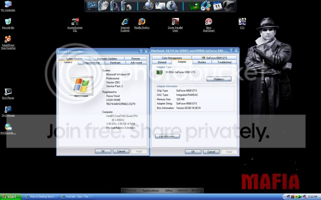This screenshot has width=321, height=200.
Task: Switch to Automatic Updates tab
Action: tap(107, 58)
